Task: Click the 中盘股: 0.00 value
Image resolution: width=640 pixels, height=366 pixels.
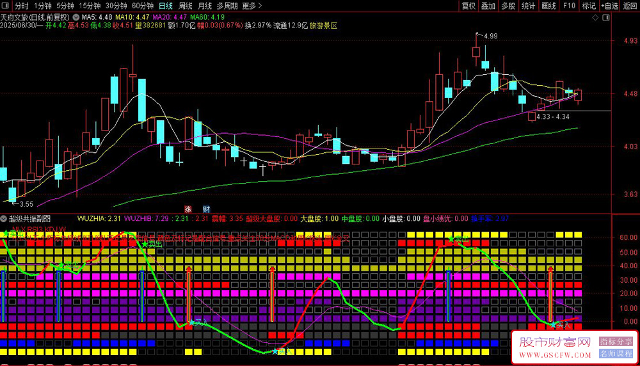Action: (360, 219)
